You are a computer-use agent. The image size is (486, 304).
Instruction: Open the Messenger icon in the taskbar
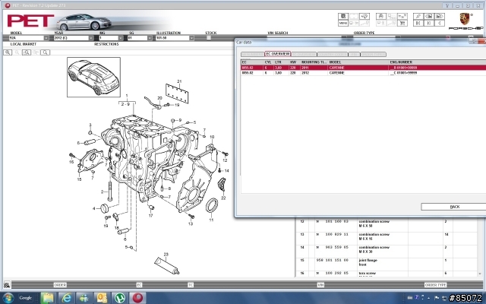pyautogui.click(x=84, y=298)
